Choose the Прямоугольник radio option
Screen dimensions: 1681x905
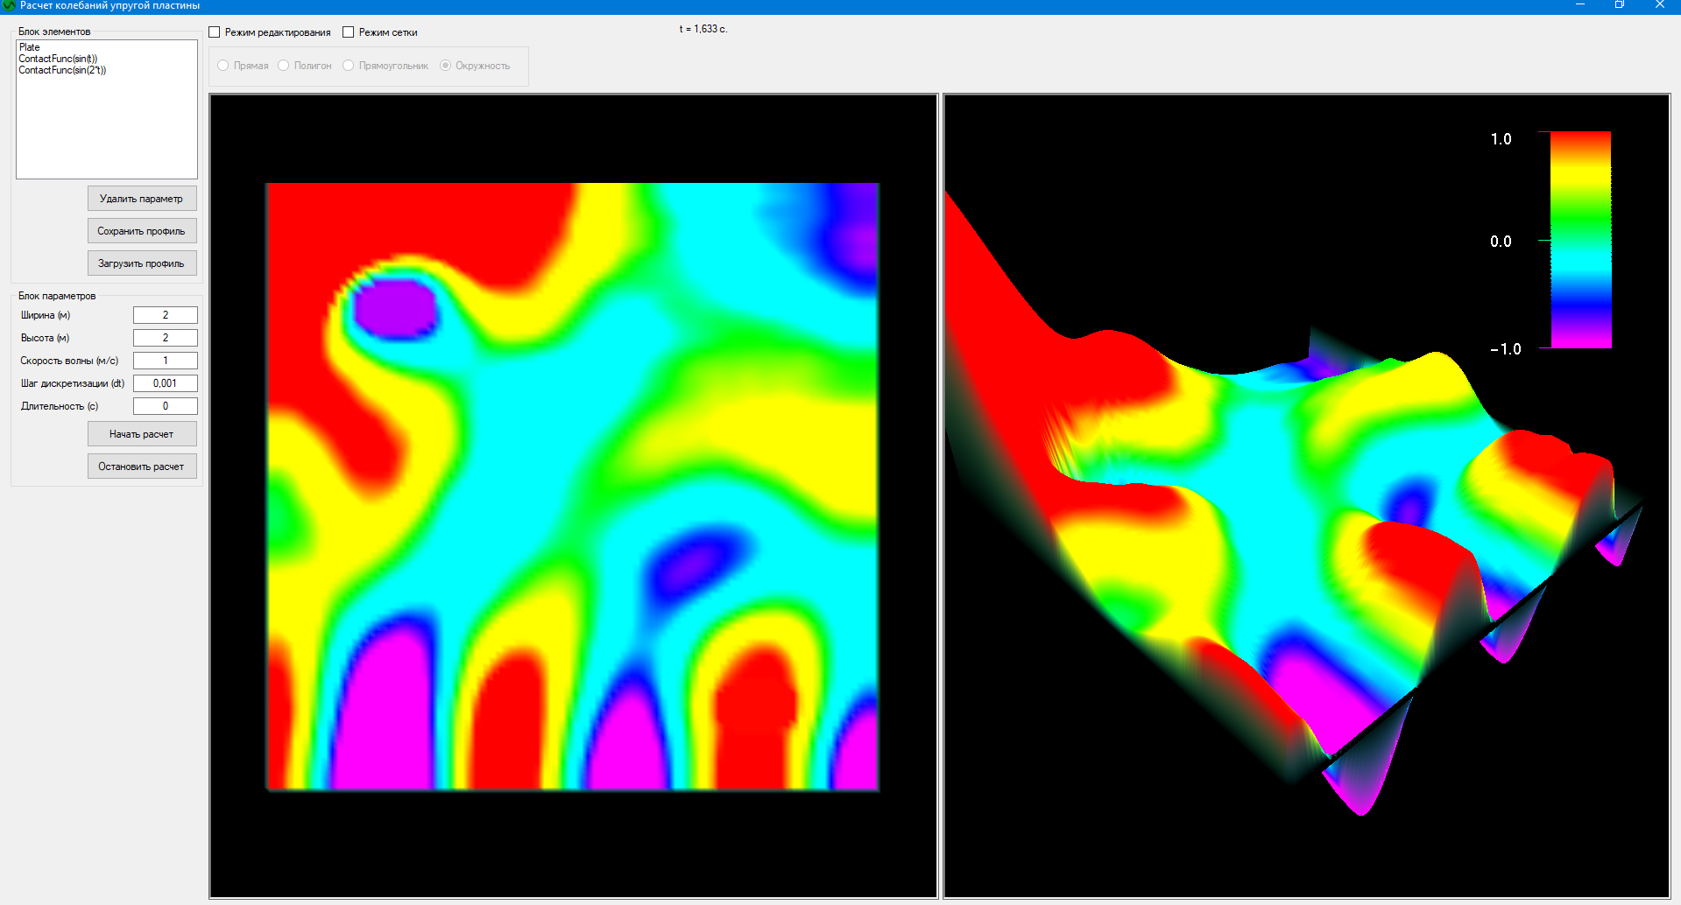349,66
